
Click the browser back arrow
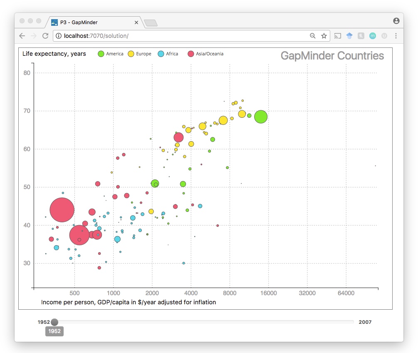(22, 36)
